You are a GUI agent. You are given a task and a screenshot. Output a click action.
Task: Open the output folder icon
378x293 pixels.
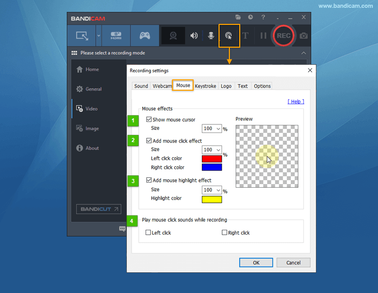pos(238,17)
